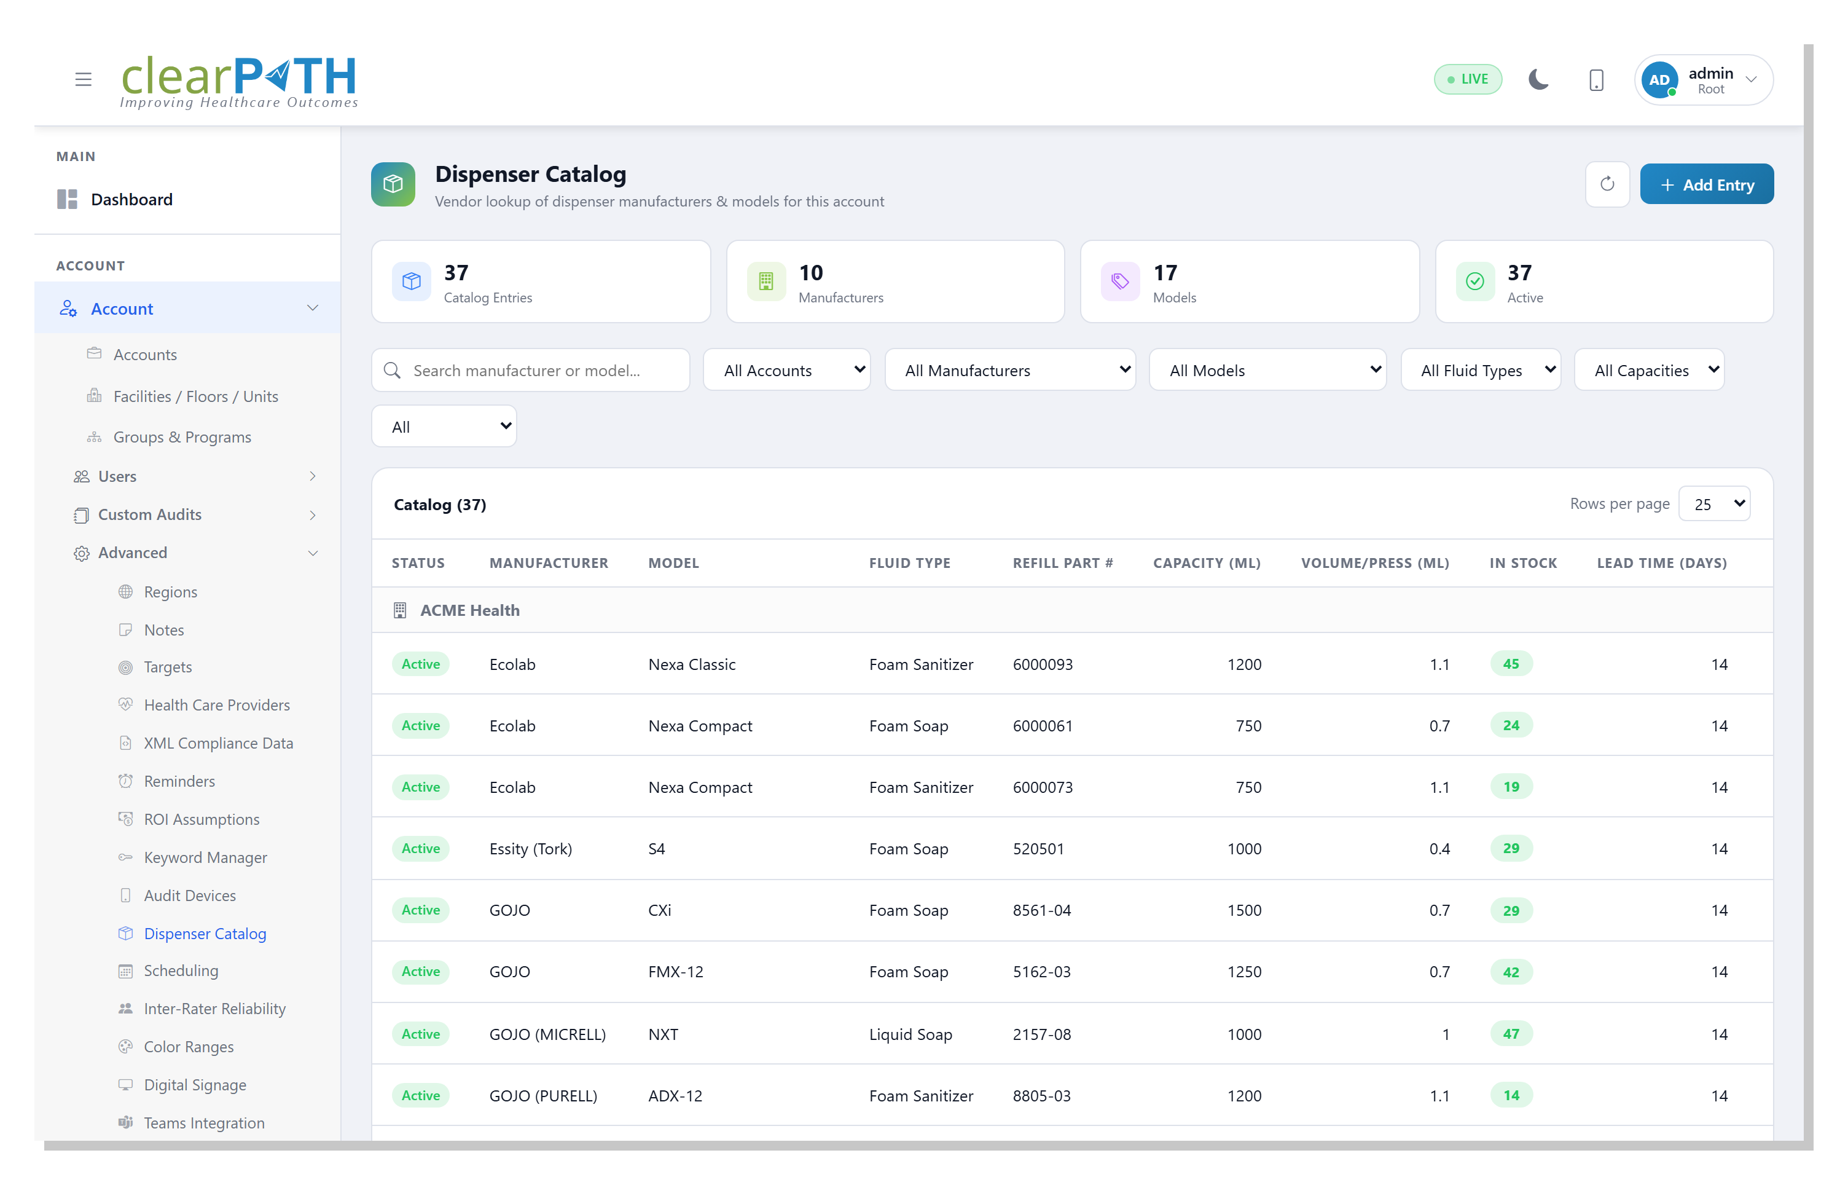Click the ROI Assumptions icon
1848x1185 pixels.
(x=125, y=819)
